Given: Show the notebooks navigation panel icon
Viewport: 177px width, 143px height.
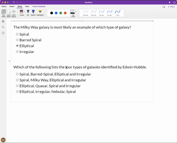Looking at the screenshot, I should (x=3, y=21).
